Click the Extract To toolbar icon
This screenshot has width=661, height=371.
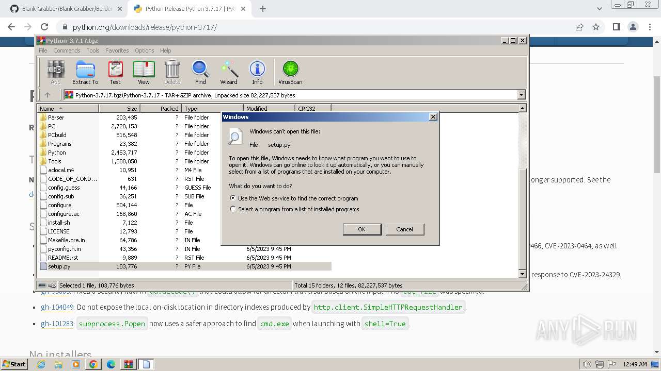coord(85,72)
